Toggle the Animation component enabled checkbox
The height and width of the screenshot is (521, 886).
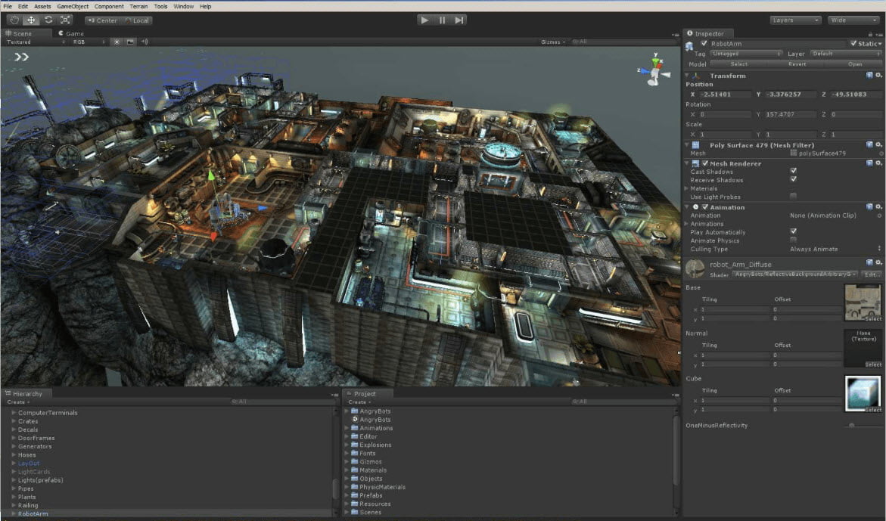pyautogui.click(x=704, y=207)
